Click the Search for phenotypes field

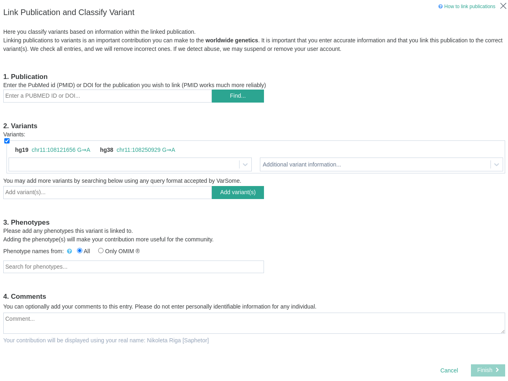pyautogui.click(x=134, y=267)
